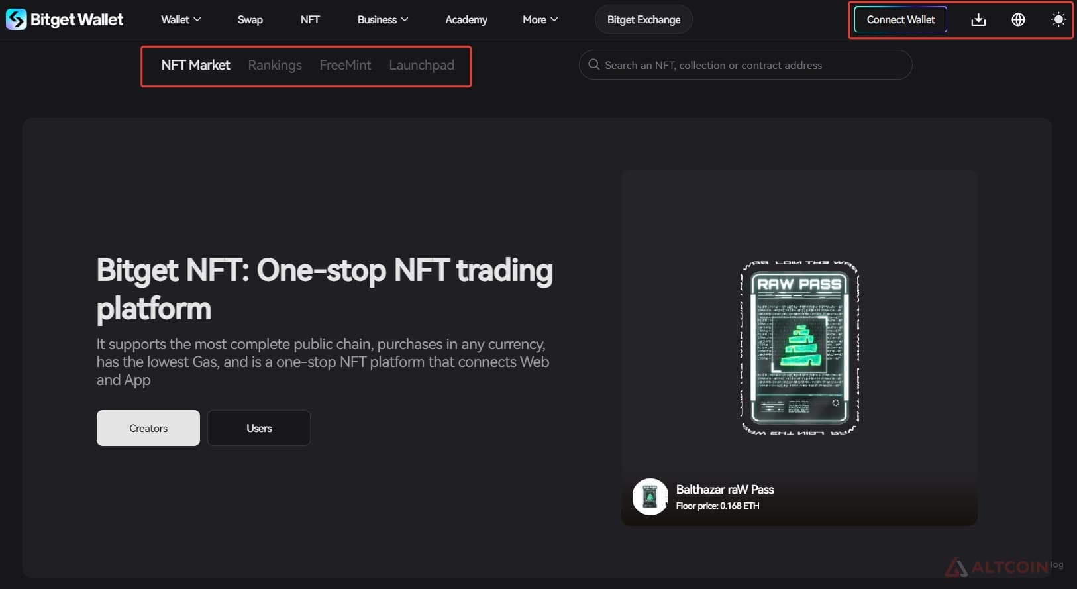
Task: Expand the Business dropdown menu
Action: click(x=383, y=20)
